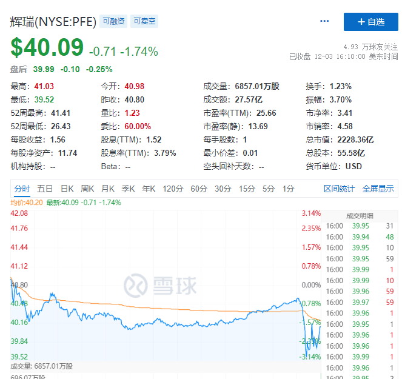
Task: Click the intraday price chart area
Action: [166, 286]
